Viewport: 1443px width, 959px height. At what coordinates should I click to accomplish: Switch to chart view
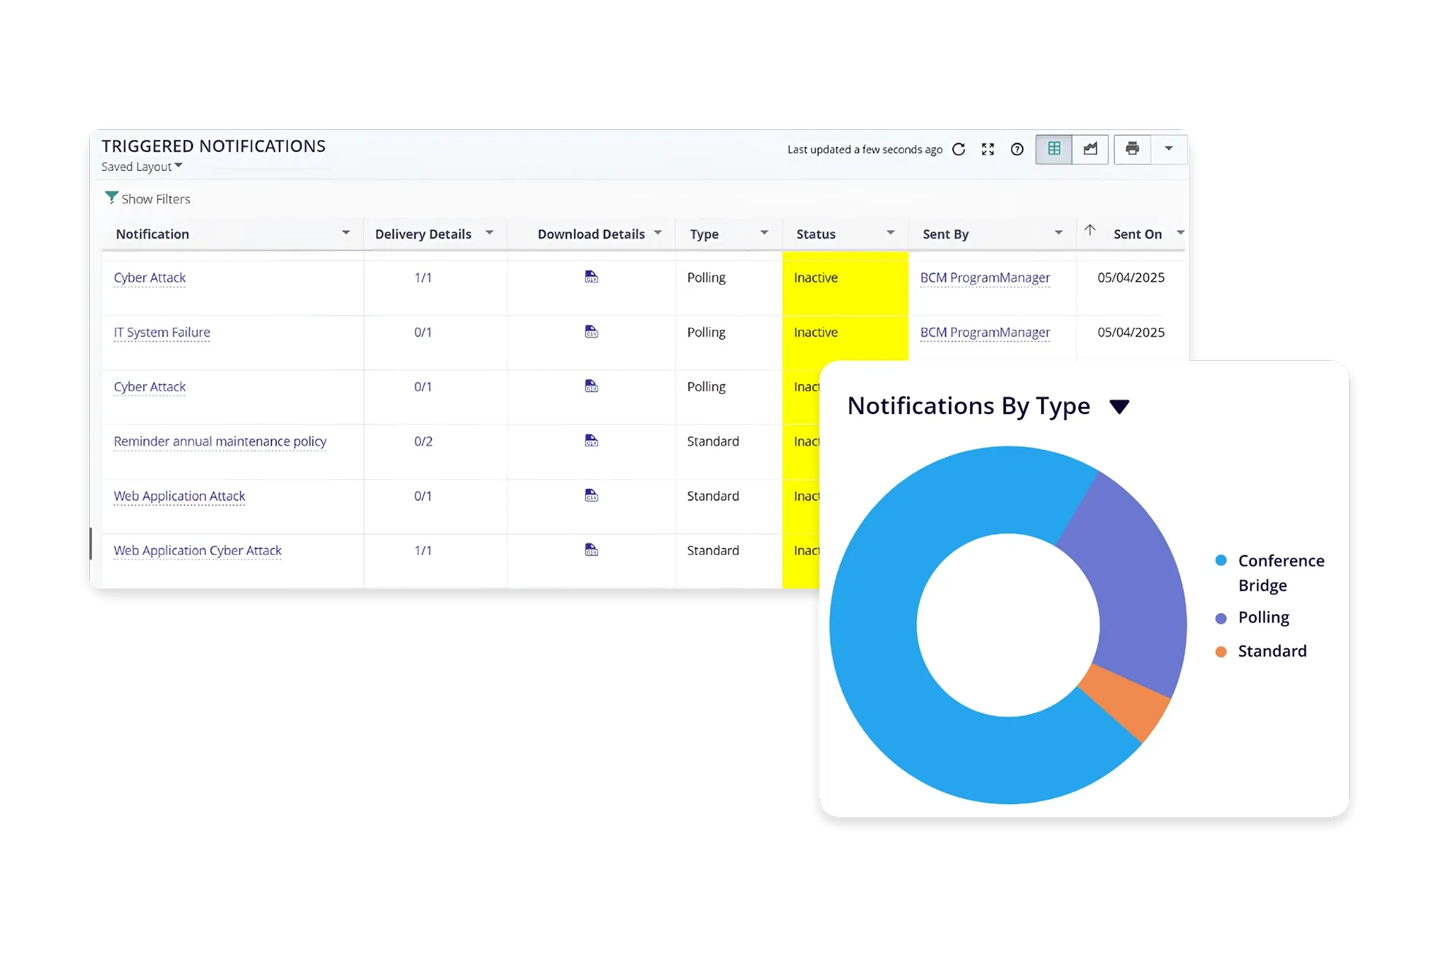pos(1090,149)
